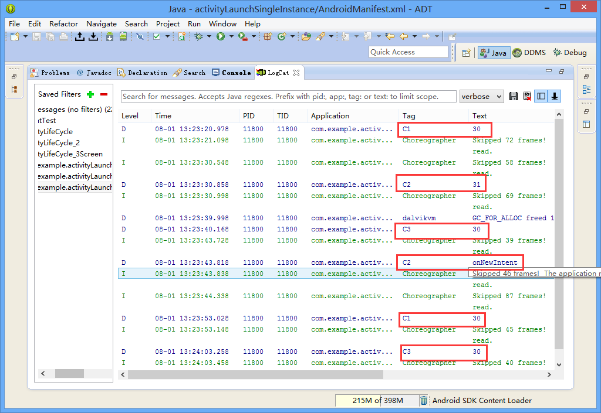Image resolution: width=601 pixels, height=413 pixels.
Task: Switch to the DDMS perspective
Action: tap(529, 53)
